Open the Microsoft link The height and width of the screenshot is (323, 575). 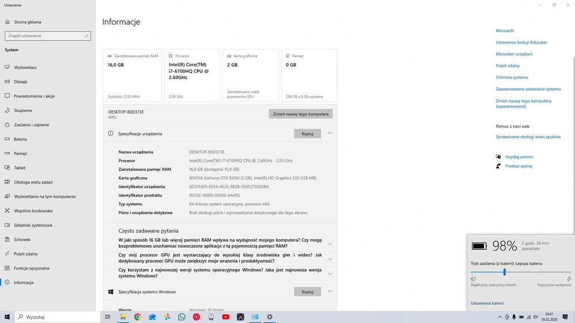(505, 31)
